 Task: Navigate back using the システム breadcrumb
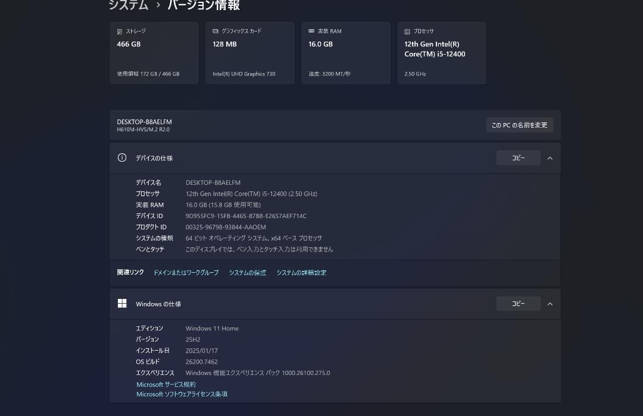click(x=127, y=5)
